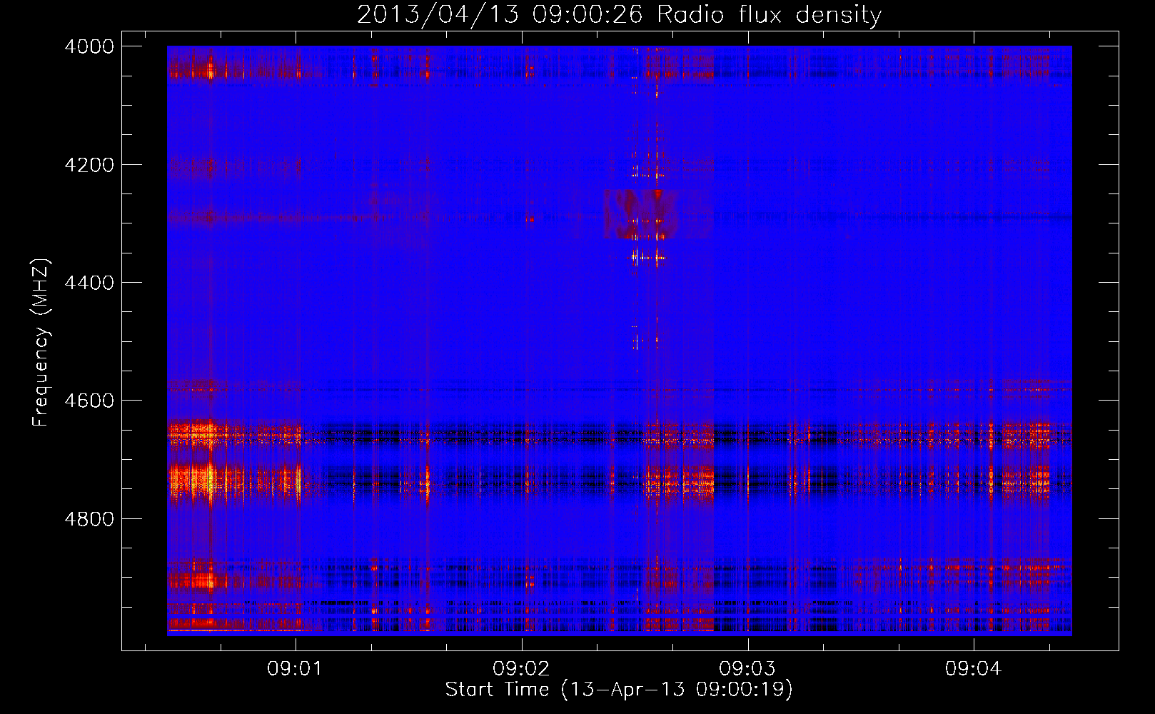1155x714 pixels.
Task: Click the 'Start Time (13-Apr-13 09:00:19)' x-axis label
Action: [x=619, y=690]
